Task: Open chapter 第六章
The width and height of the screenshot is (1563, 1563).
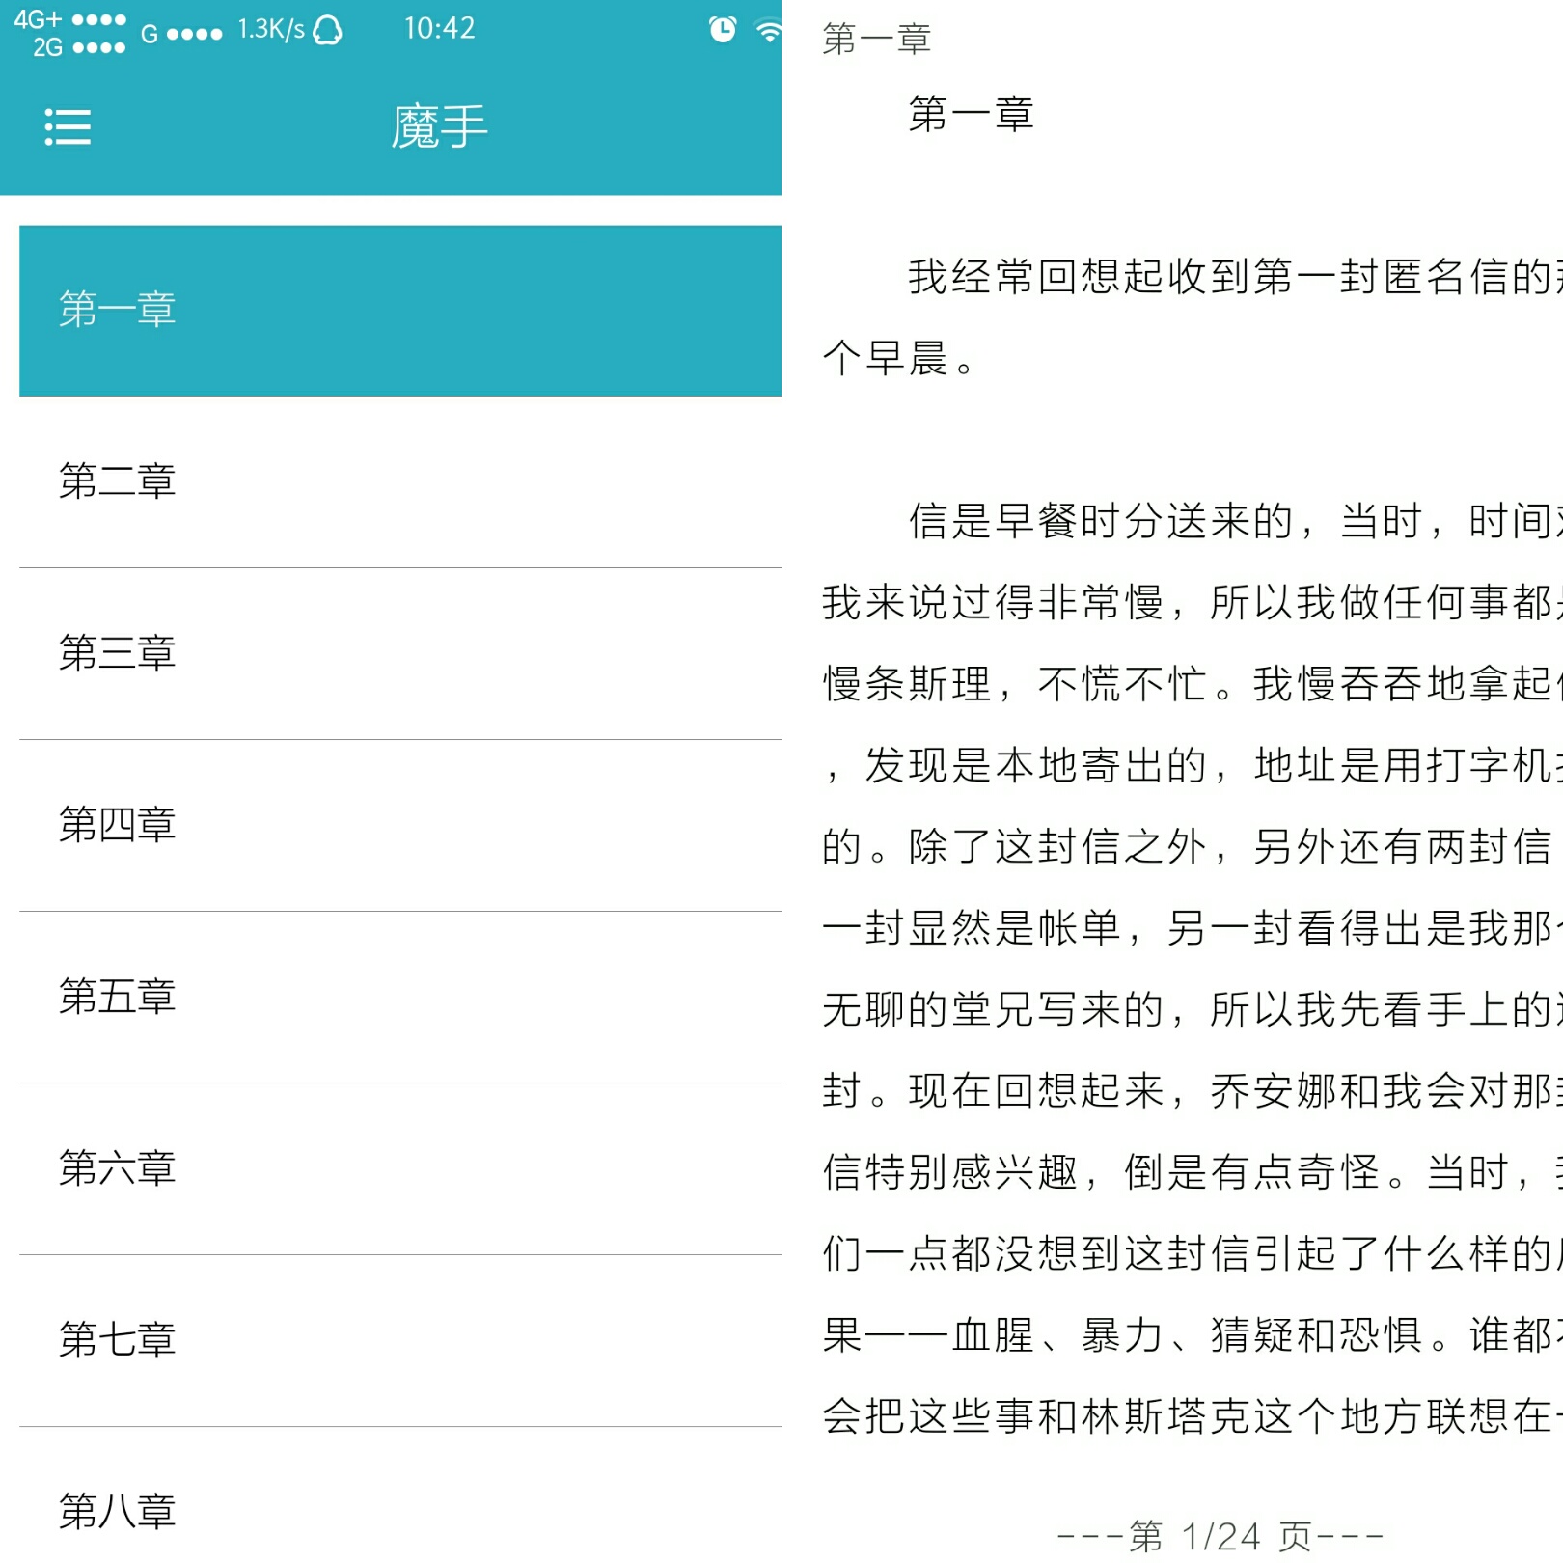Action: [118, 1170]
